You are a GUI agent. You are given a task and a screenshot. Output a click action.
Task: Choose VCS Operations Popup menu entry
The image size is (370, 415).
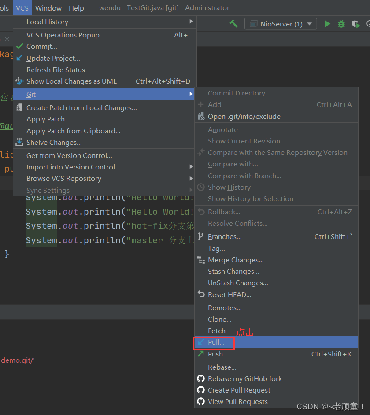tap(105, 35)
